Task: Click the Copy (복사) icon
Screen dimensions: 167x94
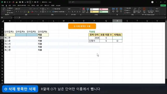Action: [8, 10]
